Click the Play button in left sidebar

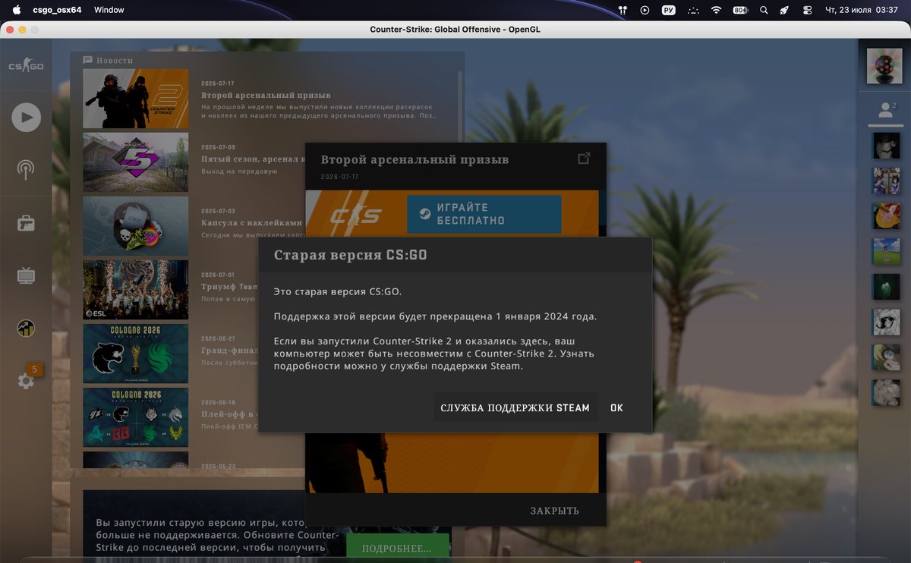(x=26, y=117)
